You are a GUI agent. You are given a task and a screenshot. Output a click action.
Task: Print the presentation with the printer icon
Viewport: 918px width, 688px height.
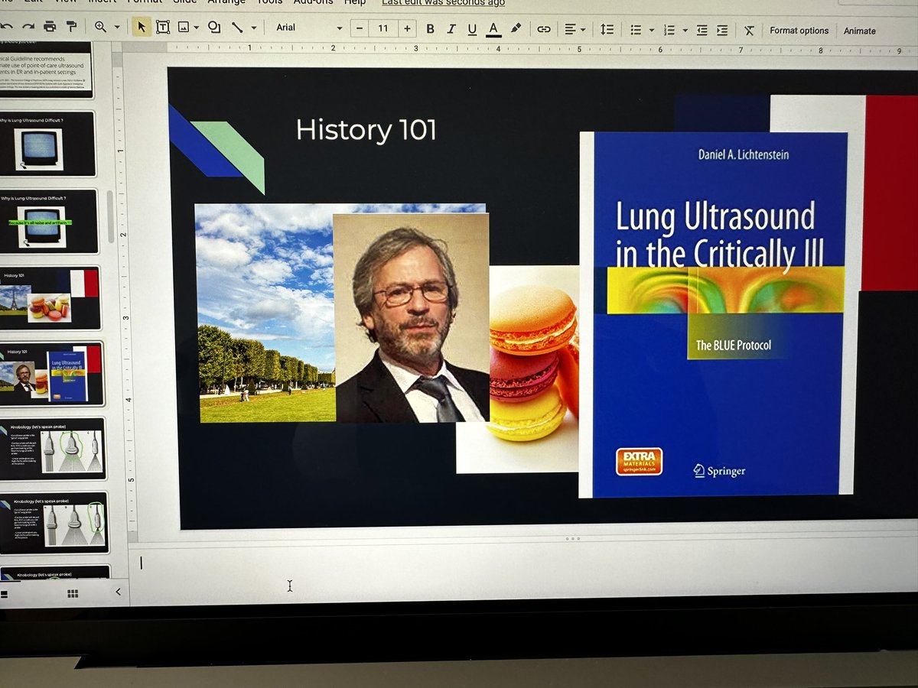[50, 27]
